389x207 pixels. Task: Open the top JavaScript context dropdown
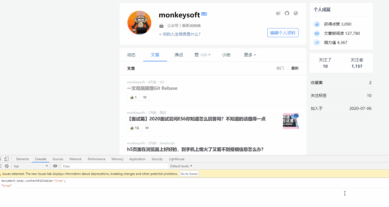point(31,166)
